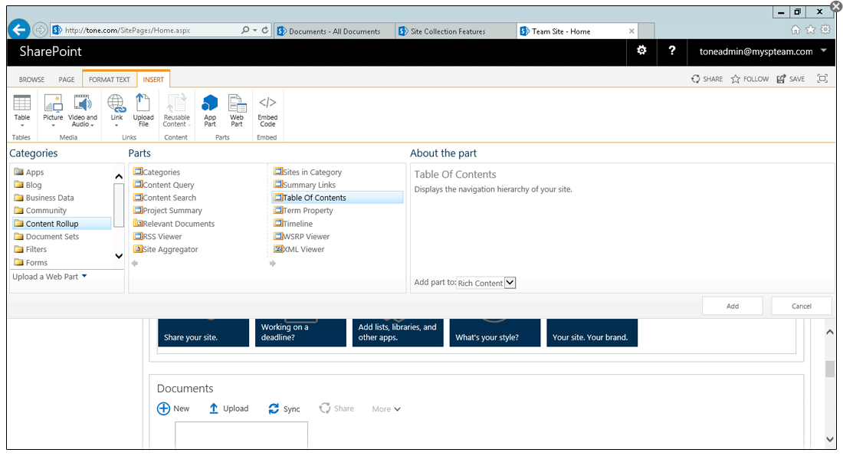Insert a Picture from the ribbon

point(53,110)
